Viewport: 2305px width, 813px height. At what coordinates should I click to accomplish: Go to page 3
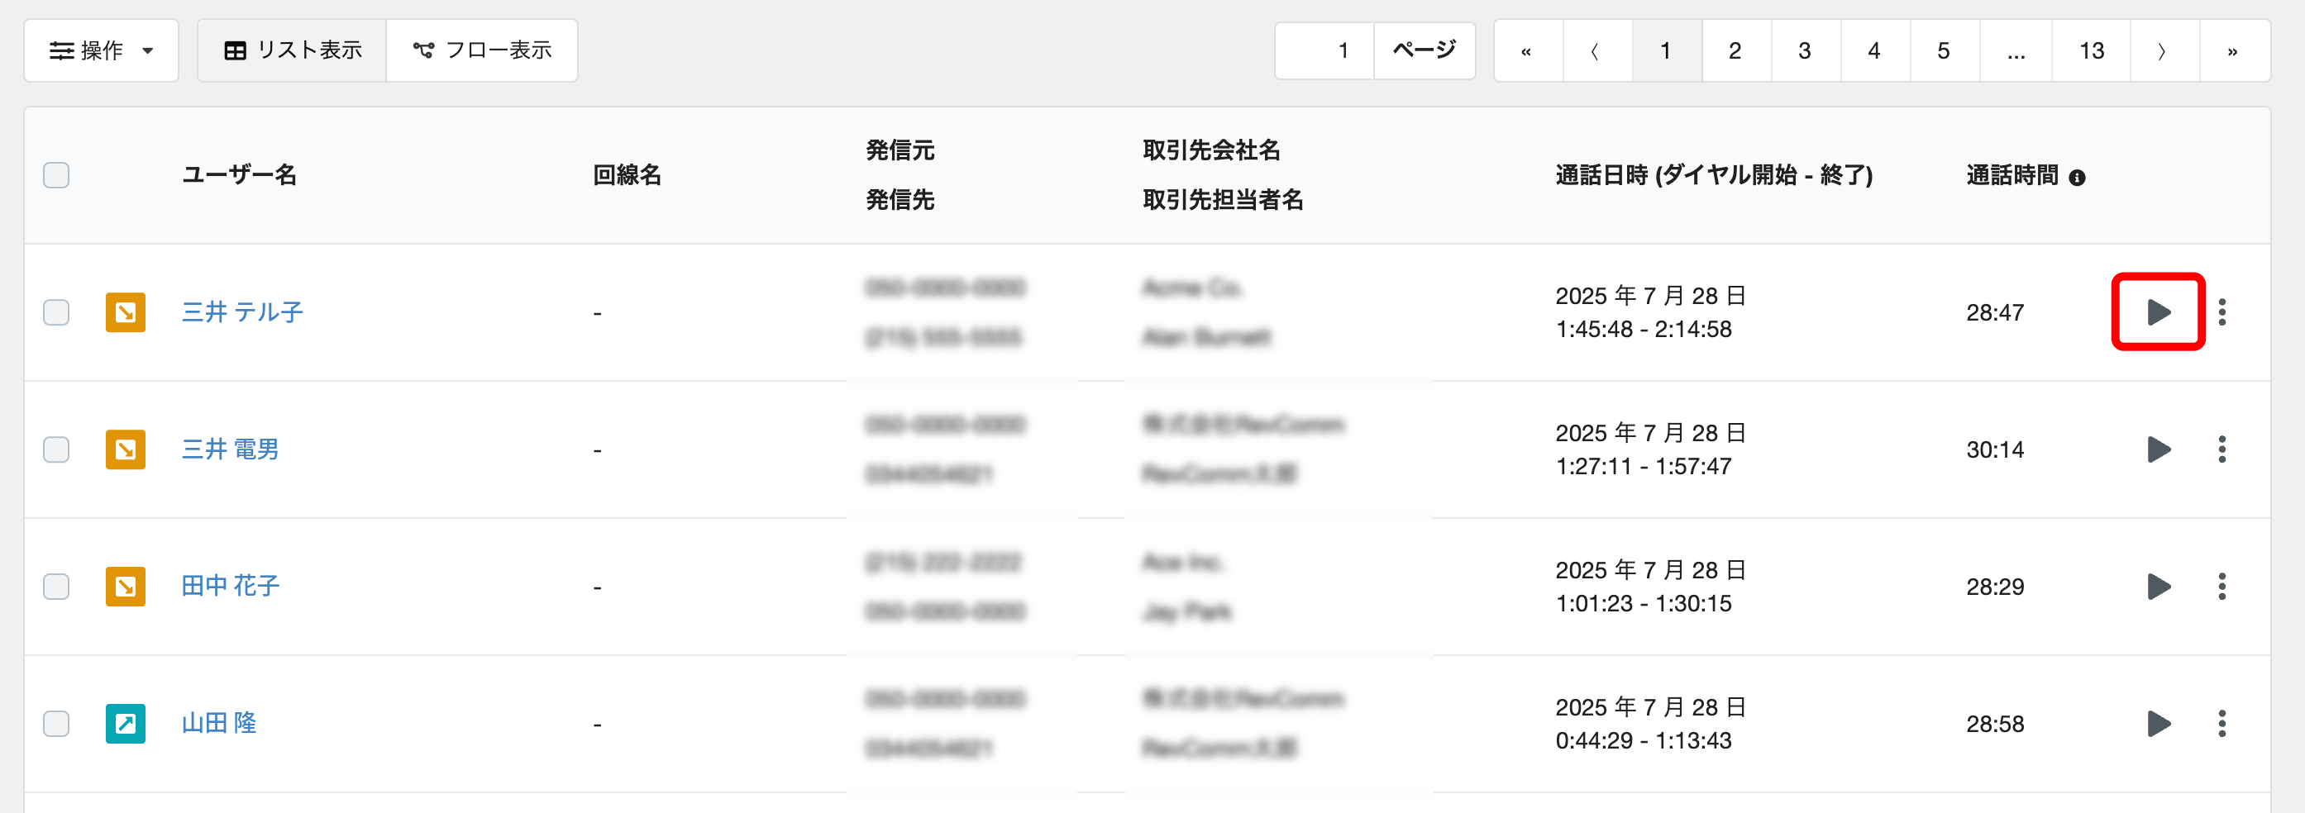coord(1806,51)
